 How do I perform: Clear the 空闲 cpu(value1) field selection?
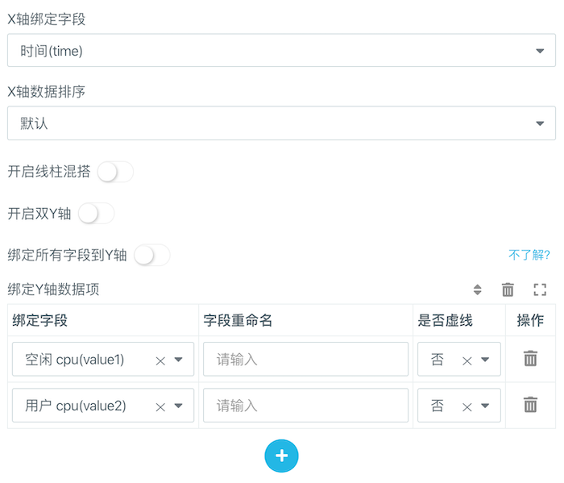point(160,360)
